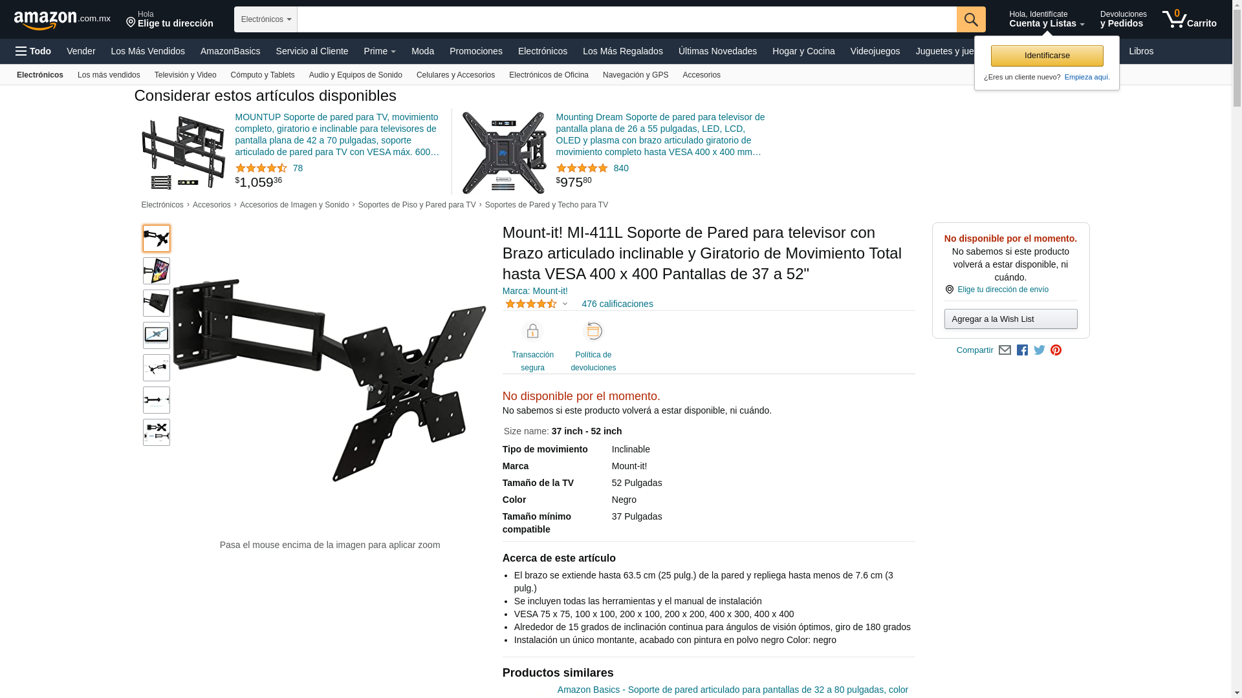
Task: Share product on Twitter icon
Action: 1040,350
